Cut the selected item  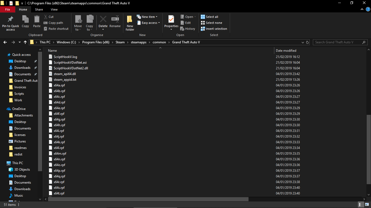point(49,17)
